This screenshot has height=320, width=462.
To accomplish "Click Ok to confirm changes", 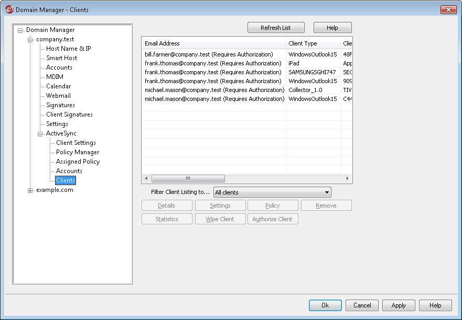I will pyautogui.click(x=325, y=305).
